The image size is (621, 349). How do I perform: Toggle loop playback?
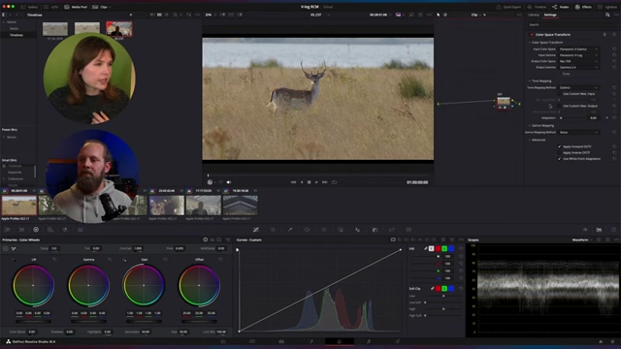[x=334, y=182]
